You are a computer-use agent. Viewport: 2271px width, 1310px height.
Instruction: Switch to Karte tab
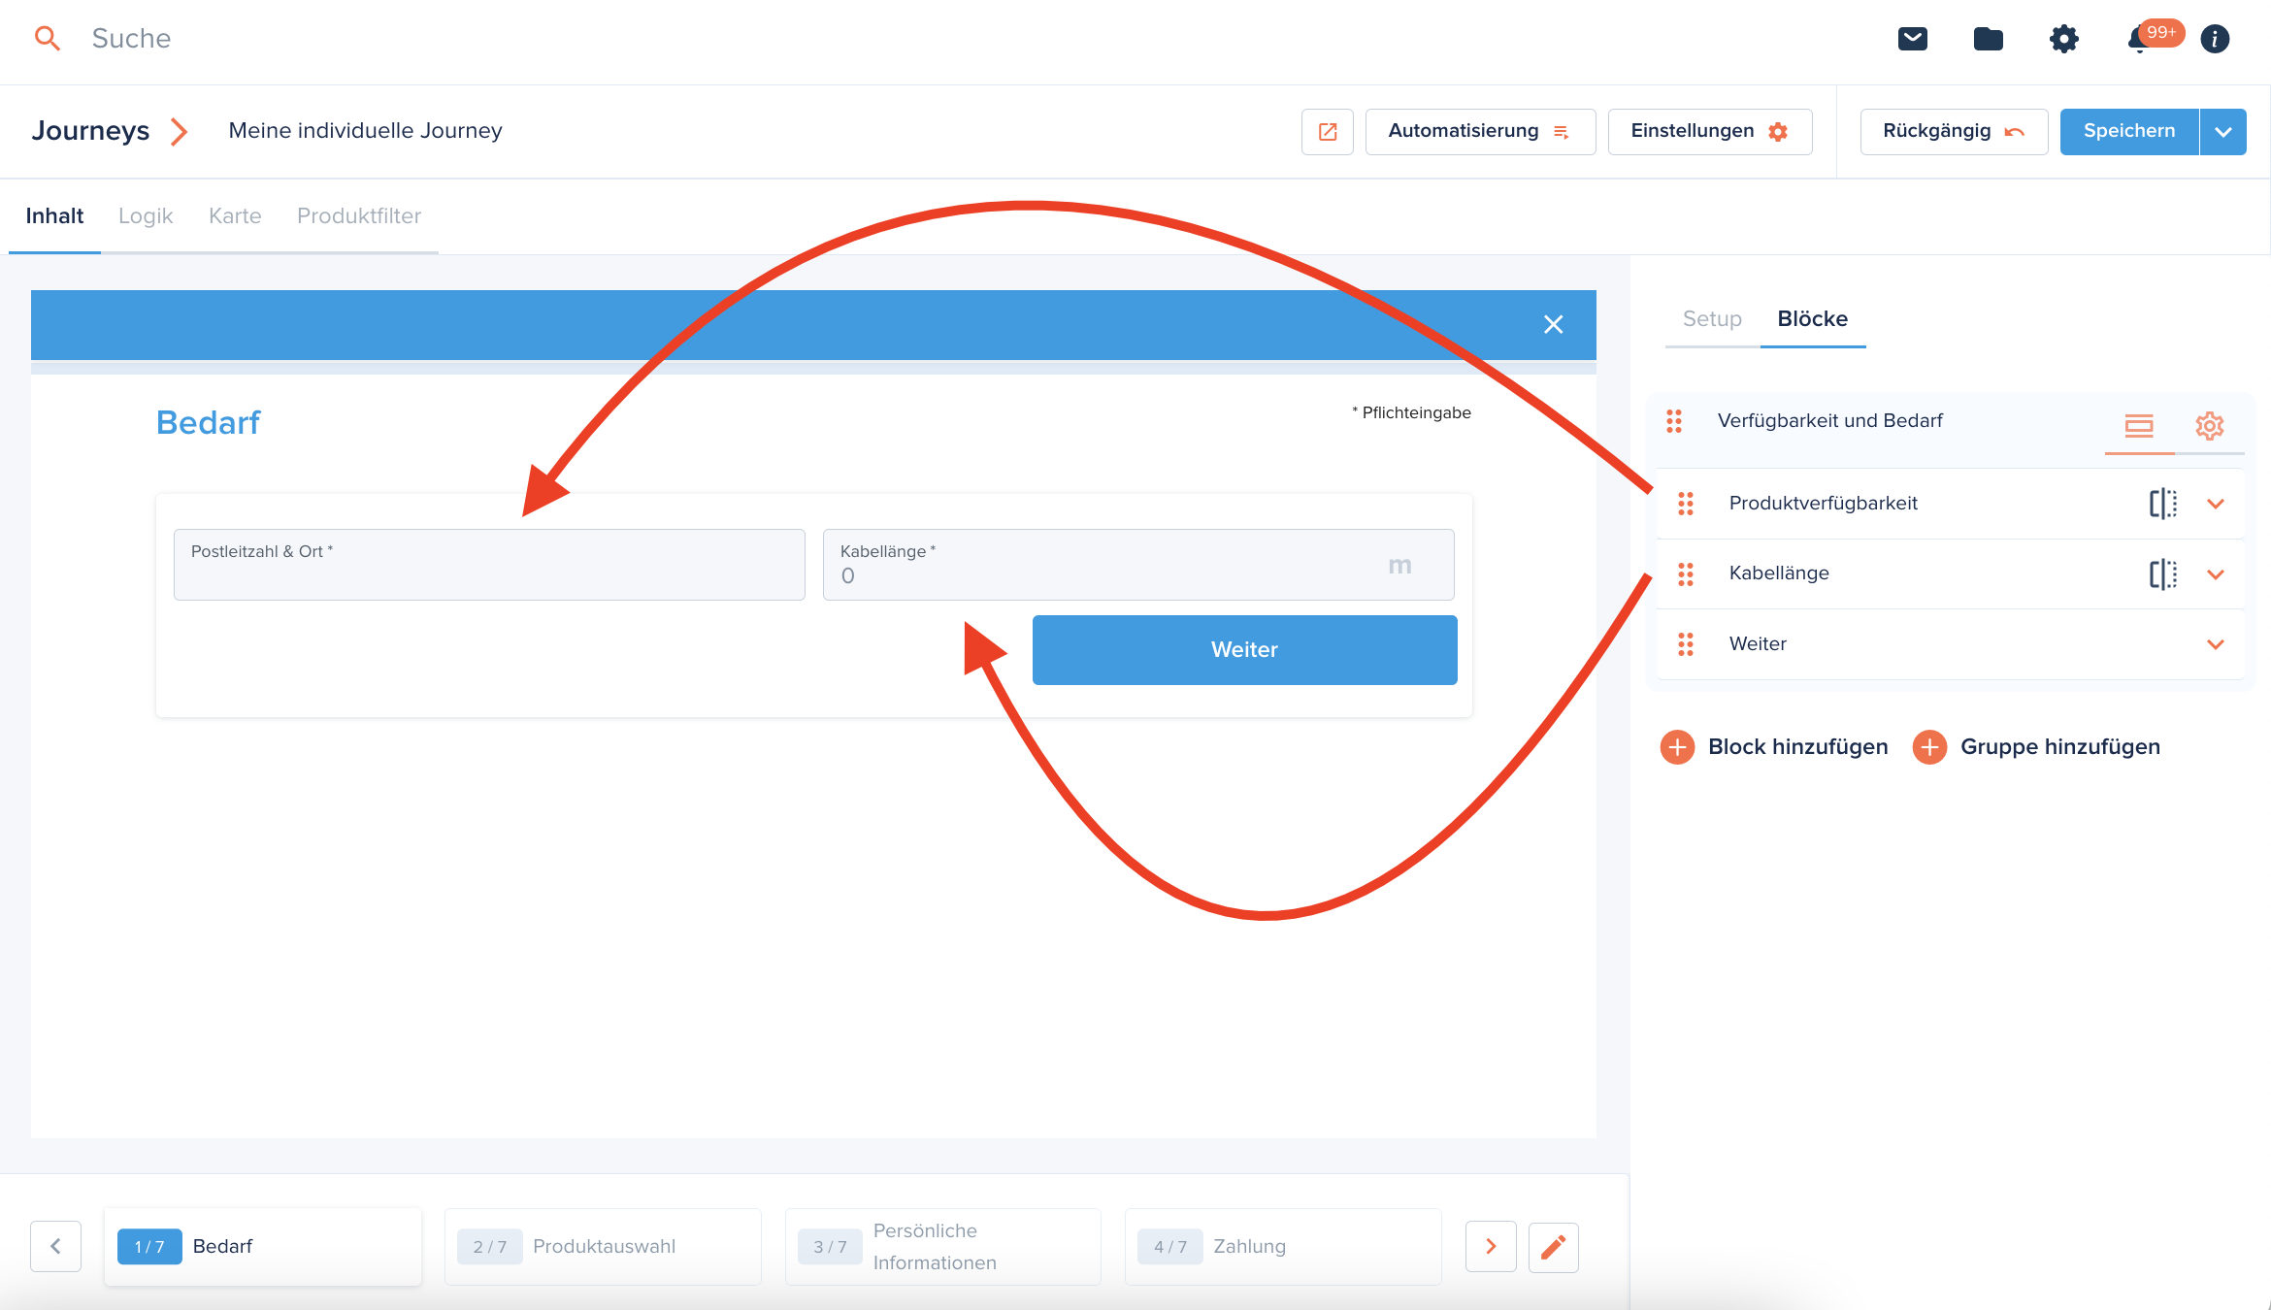pyautogui.click(x=235, y=216)
